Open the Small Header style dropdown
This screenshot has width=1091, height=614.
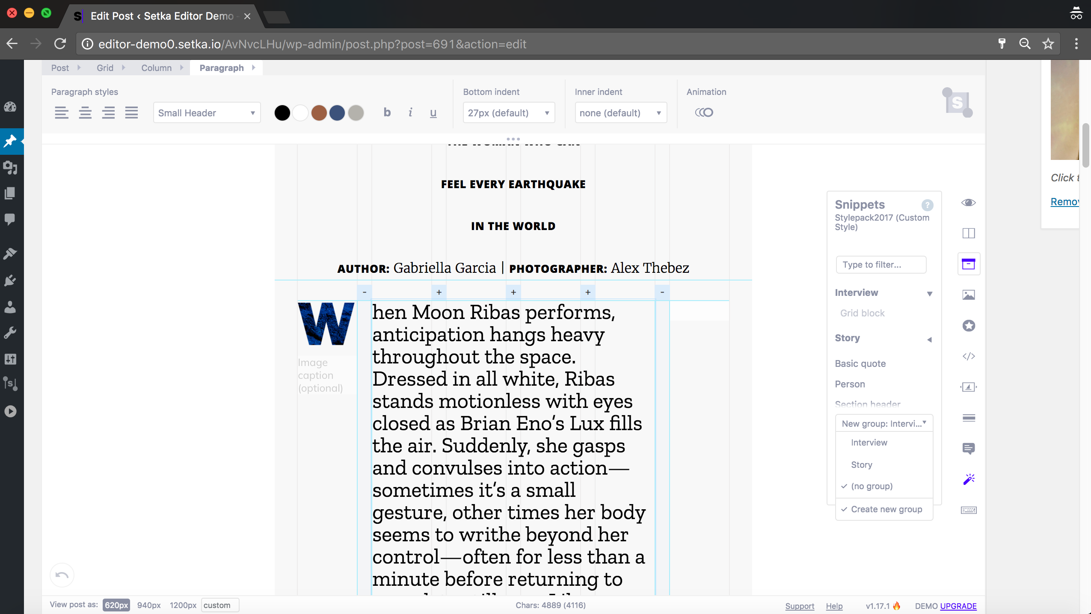(x=207, y=113)
